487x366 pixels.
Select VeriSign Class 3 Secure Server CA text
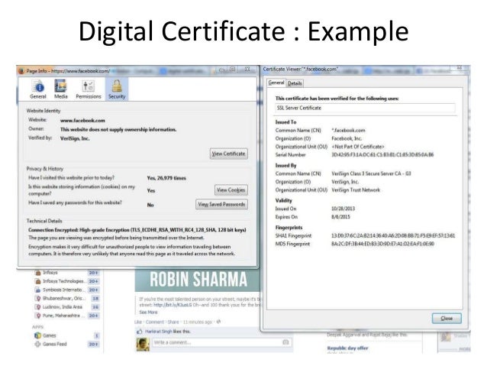tap(371, 173)
